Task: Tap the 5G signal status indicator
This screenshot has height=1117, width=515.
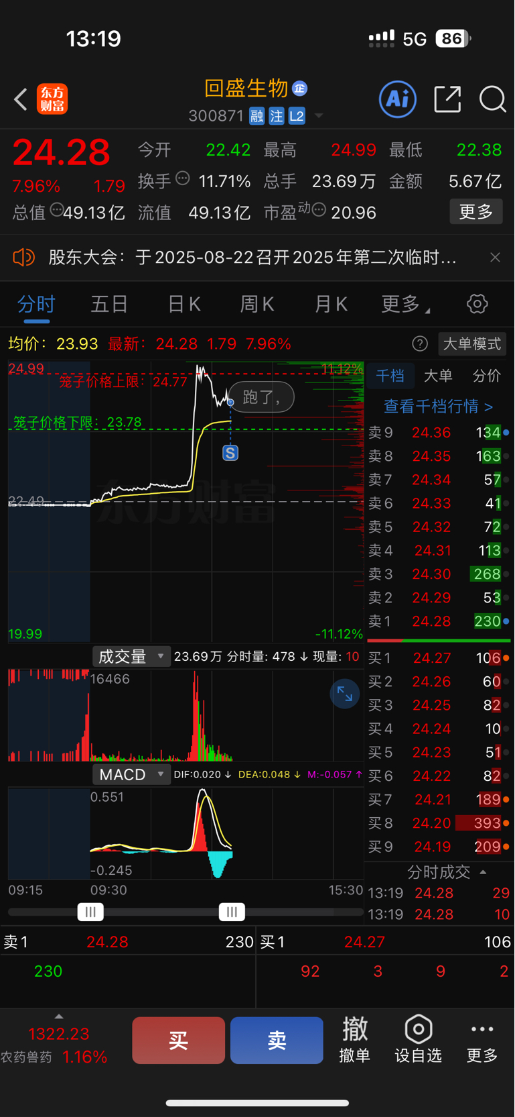Action: [x=415, y=39]
